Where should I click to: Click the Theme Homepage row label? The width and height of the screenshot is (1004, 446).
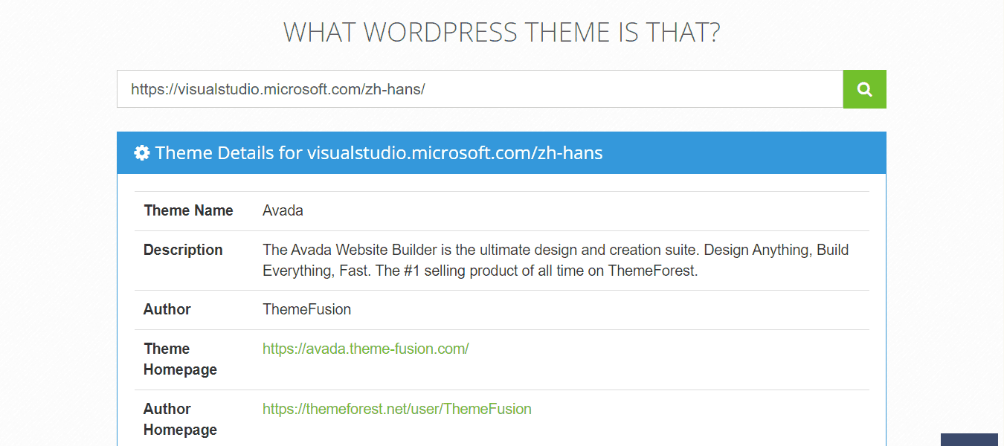[180, 359]
